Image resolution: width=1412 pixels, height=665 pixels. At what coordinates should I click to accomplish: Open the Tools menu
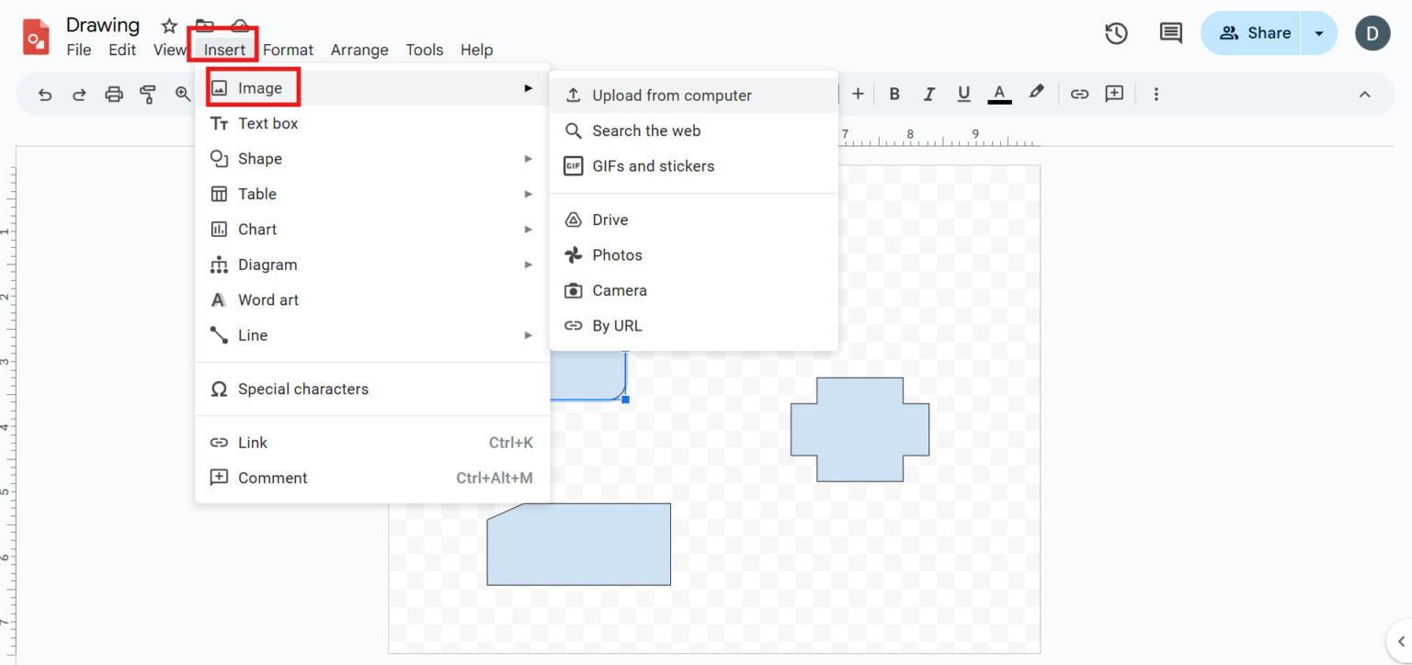(x=424, y=50)
